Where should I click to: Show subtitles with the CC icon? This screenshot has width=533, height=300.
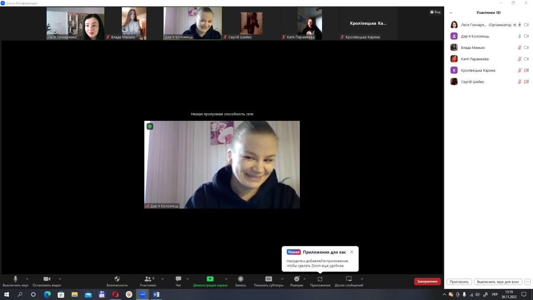268,279
